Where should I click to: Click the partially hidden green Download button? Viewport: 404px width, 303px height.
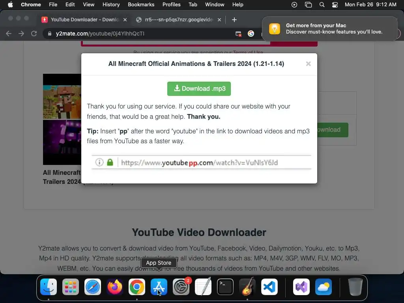pos(333,130)
